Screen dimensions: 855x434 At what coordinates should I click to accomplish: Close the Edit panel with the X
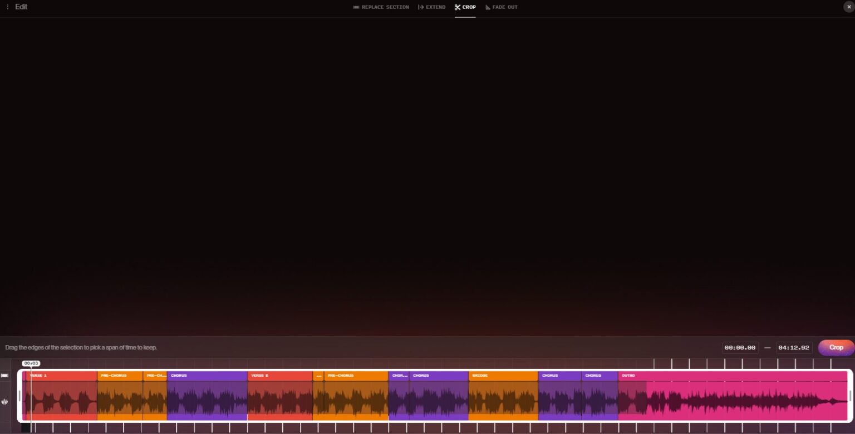point(848,7)
